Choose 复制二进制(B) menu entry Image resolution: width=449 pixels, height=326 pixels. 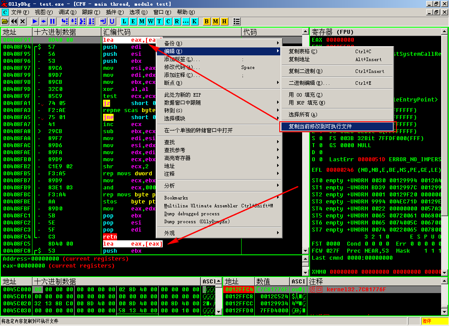coord(337,71)
